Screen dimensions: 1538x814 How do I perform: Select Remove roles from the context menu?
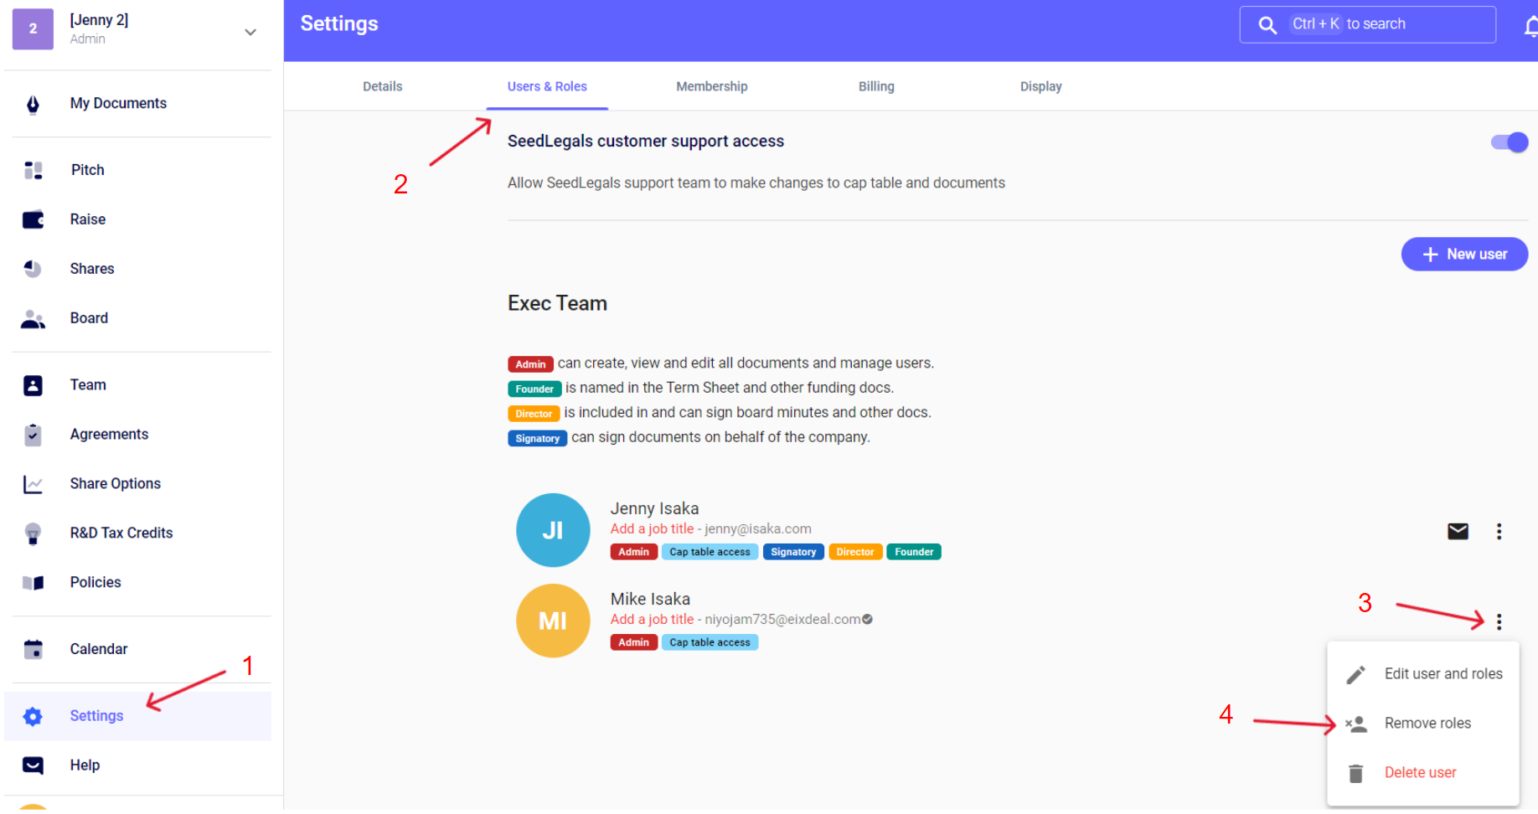pos(1427,723)
